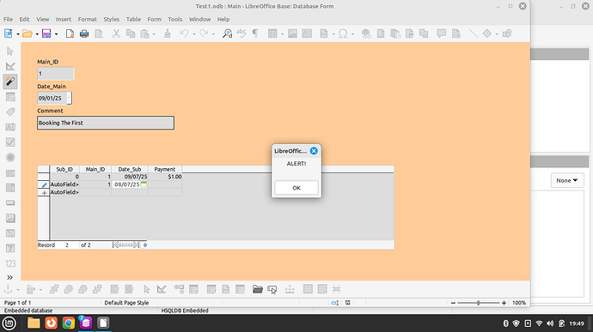The image size is (593, 332).
Task: Click OK in the ALERT dialog
Action: coord(296,188)
